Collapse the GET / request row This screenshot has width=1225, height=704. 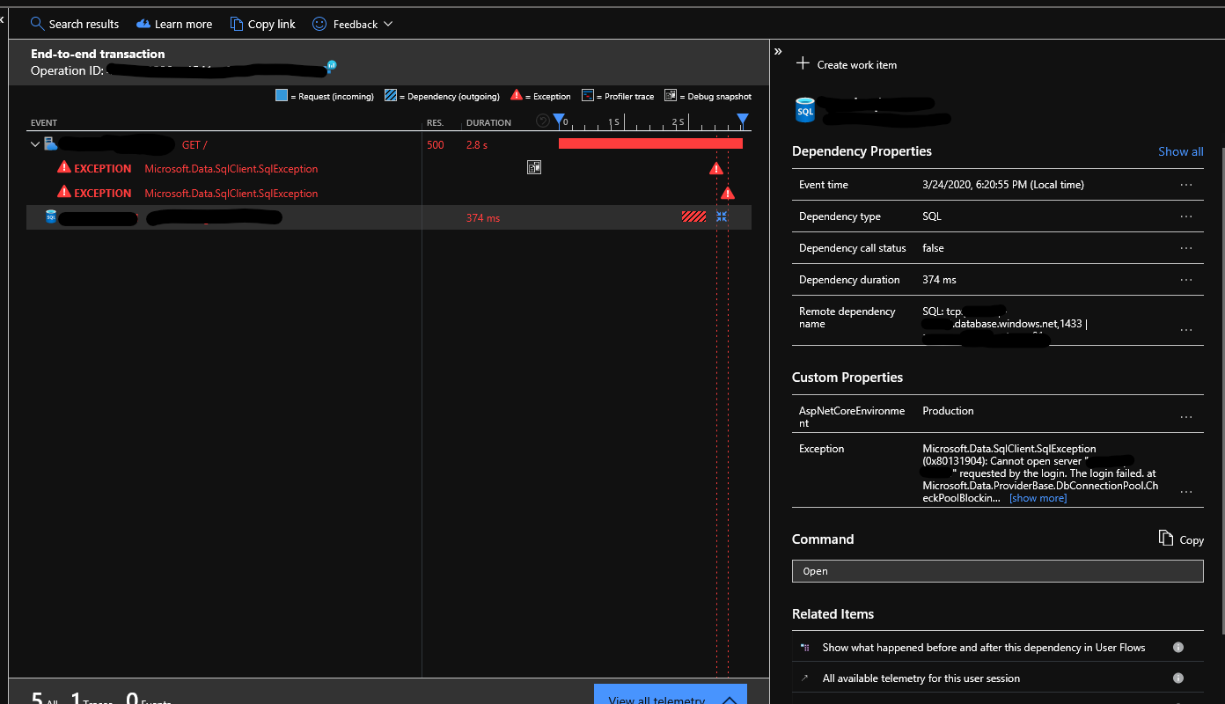tap(35, 144)
